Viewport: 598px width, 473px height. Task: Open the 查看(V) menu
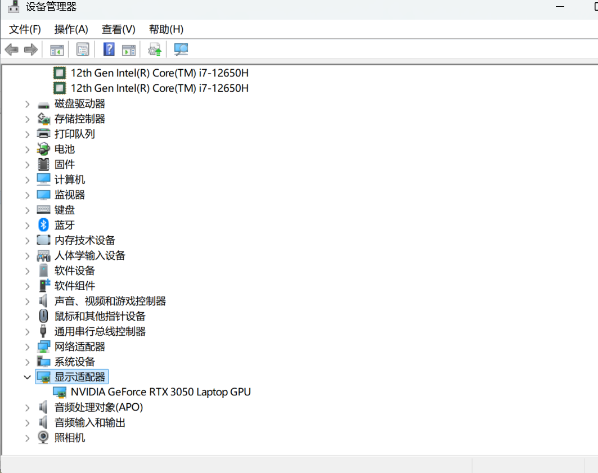pyautogui.click(x=118, y=29)
